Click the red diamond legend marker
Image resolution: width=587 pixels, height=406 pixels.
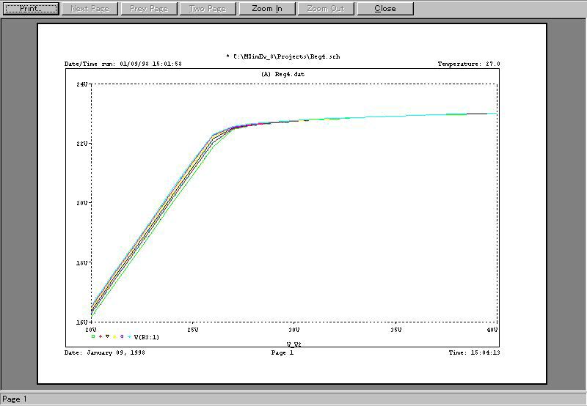[101, 336]
